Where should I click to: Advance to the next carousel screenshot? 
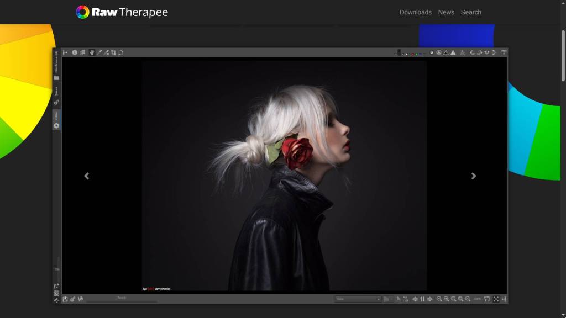474,176
